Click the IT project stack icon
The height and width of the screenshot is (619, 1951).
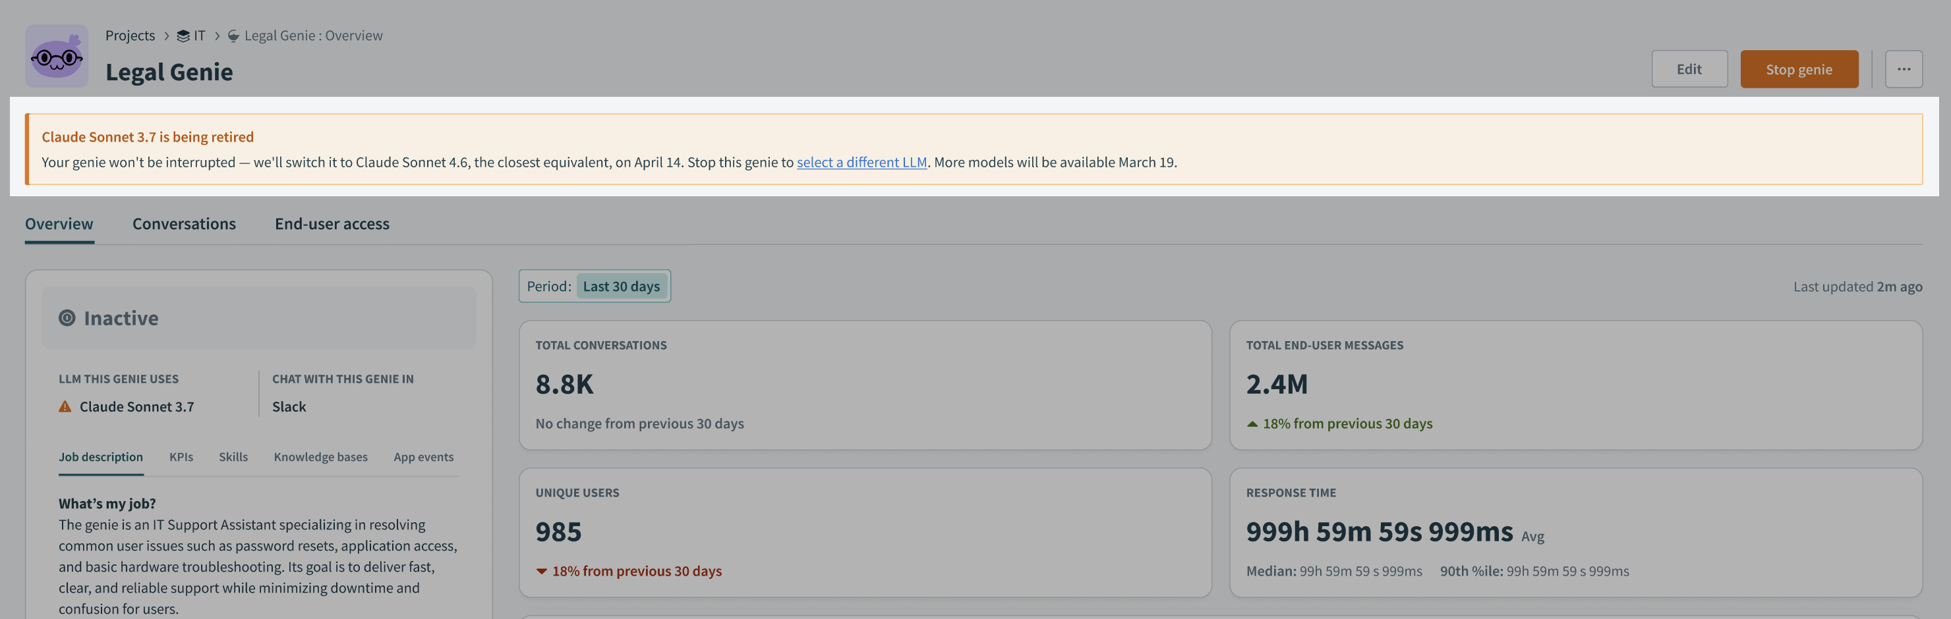(183, 36)
